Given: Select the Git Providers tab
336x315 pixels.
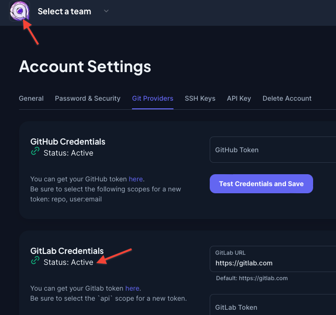Looking at the screenshot, I should pos(153,98).
